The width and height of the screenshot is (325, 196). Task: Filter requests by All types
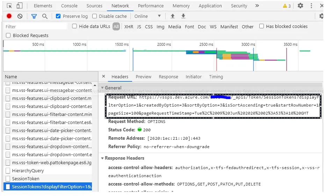tap(116, 27)
